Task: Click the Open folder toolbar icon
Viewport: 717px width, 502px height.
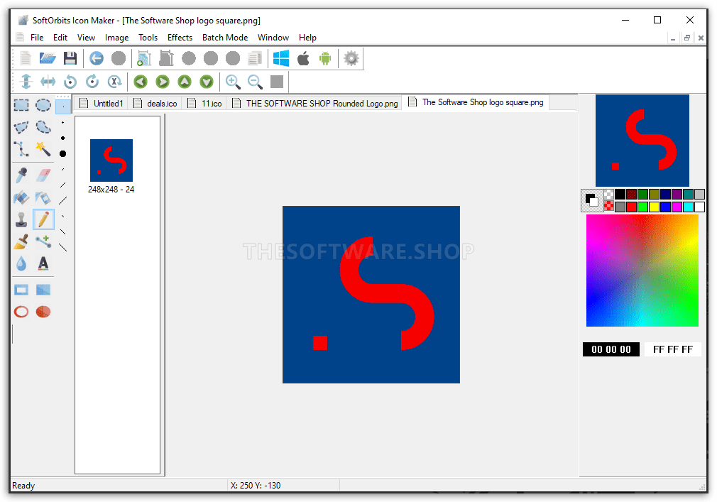Action: 48,58
